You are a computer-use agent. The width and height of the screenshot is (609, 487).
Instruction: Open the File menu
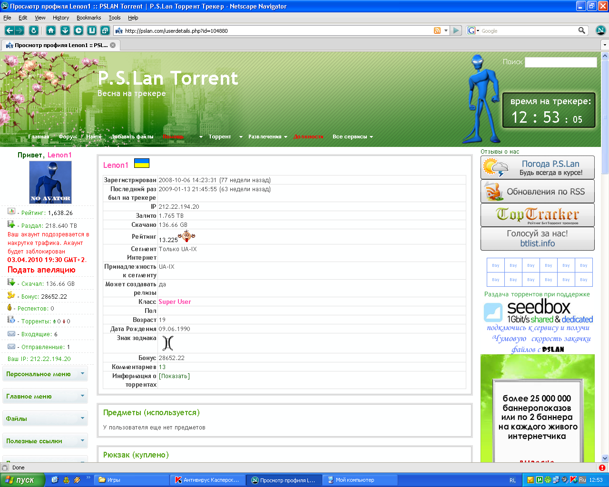coord(7,18)
